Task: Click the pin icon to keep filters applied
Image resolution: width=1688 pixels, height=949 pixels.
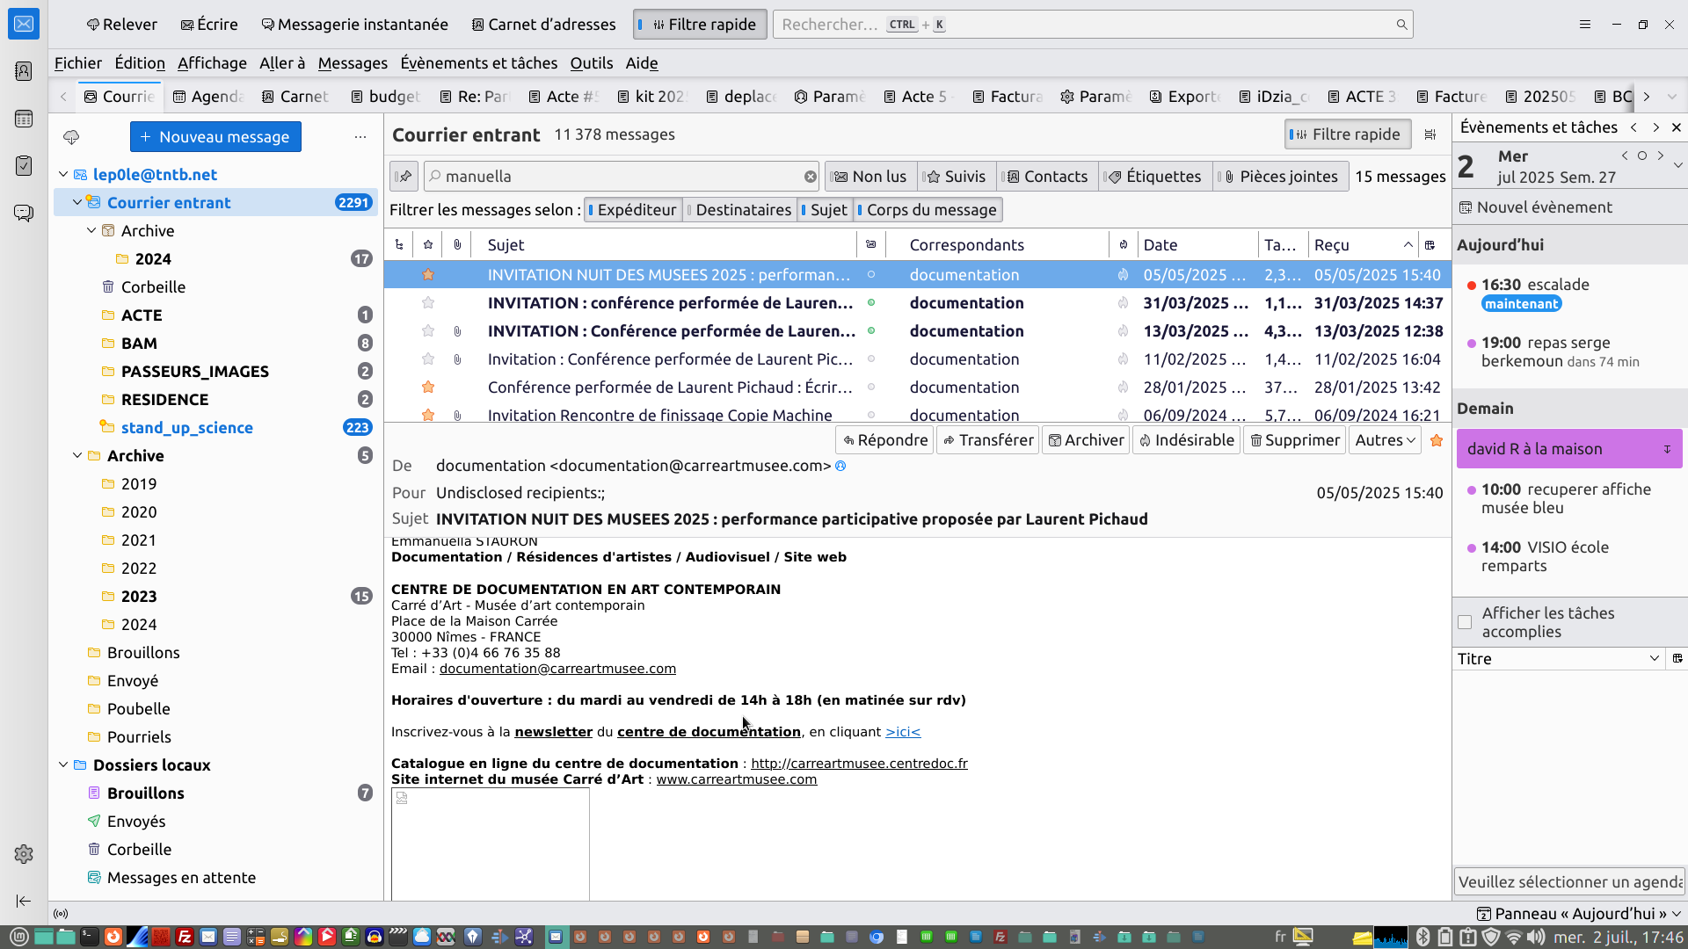Action: click(x=404, y=177)
